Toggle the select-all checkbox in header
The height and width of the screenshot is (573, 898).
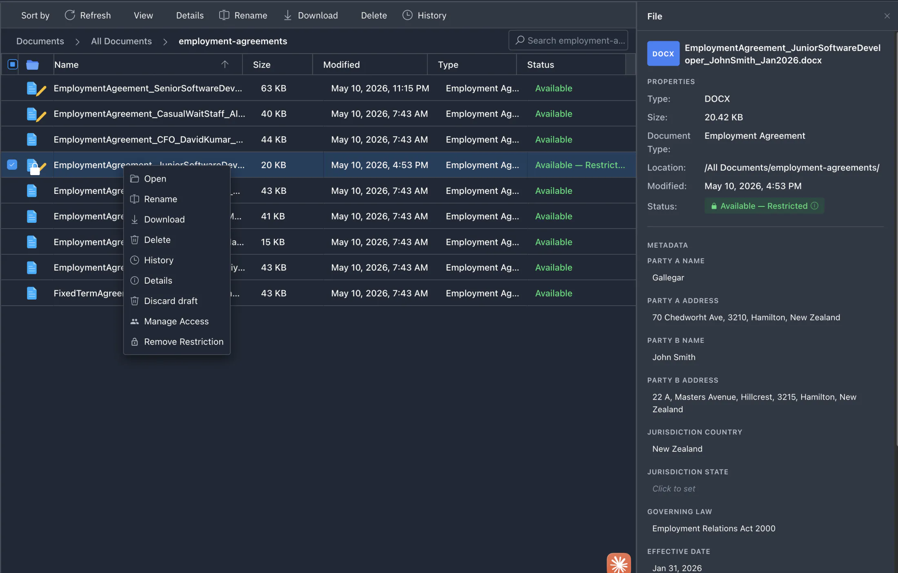coord(13,64)
